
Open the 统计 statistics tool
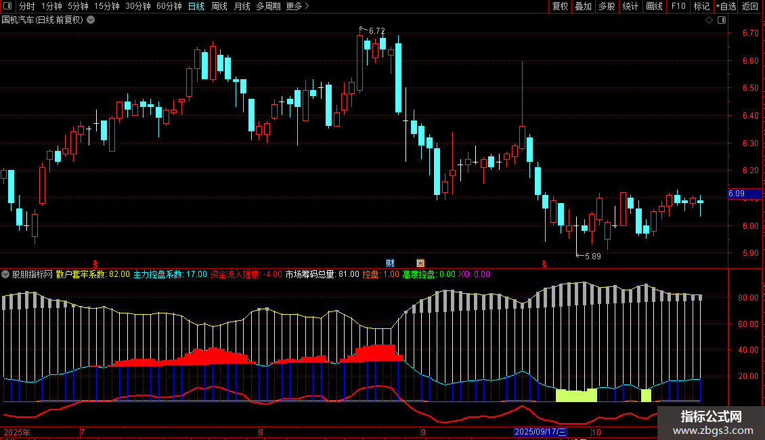pyautogui.click(x=630, y=6)
